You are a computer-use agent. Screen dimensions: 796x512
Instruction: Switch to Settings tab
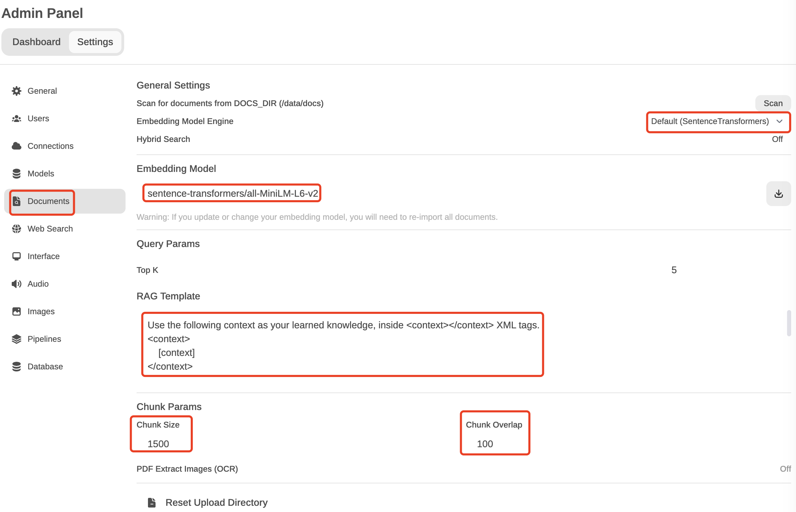(x=95, y=42)
